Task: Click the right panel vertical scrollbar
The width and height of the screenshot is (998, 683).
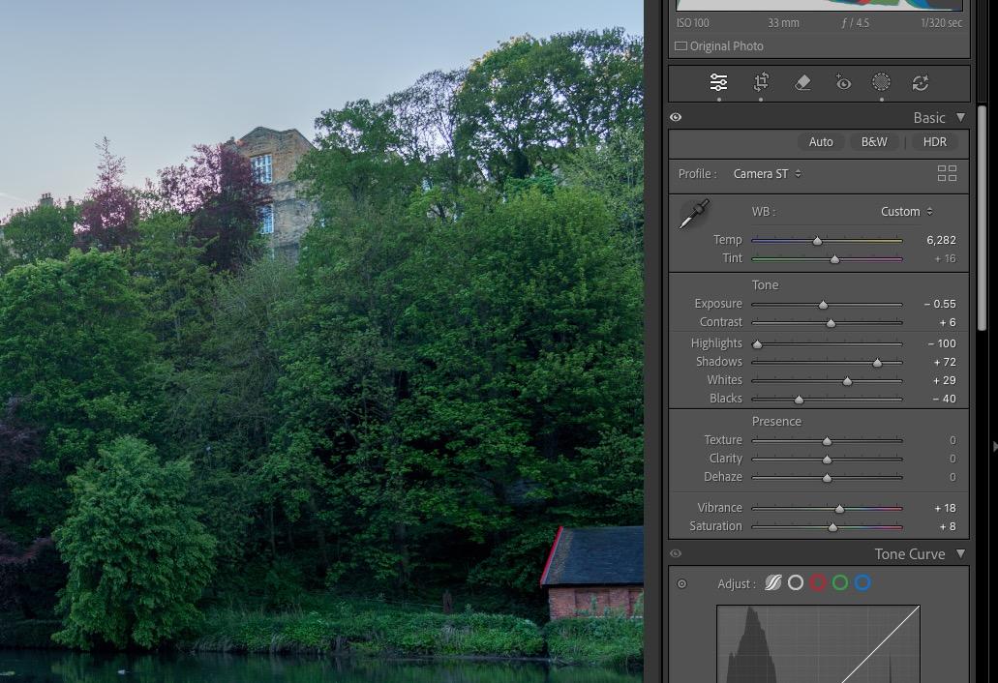Action: click(983, 218)
